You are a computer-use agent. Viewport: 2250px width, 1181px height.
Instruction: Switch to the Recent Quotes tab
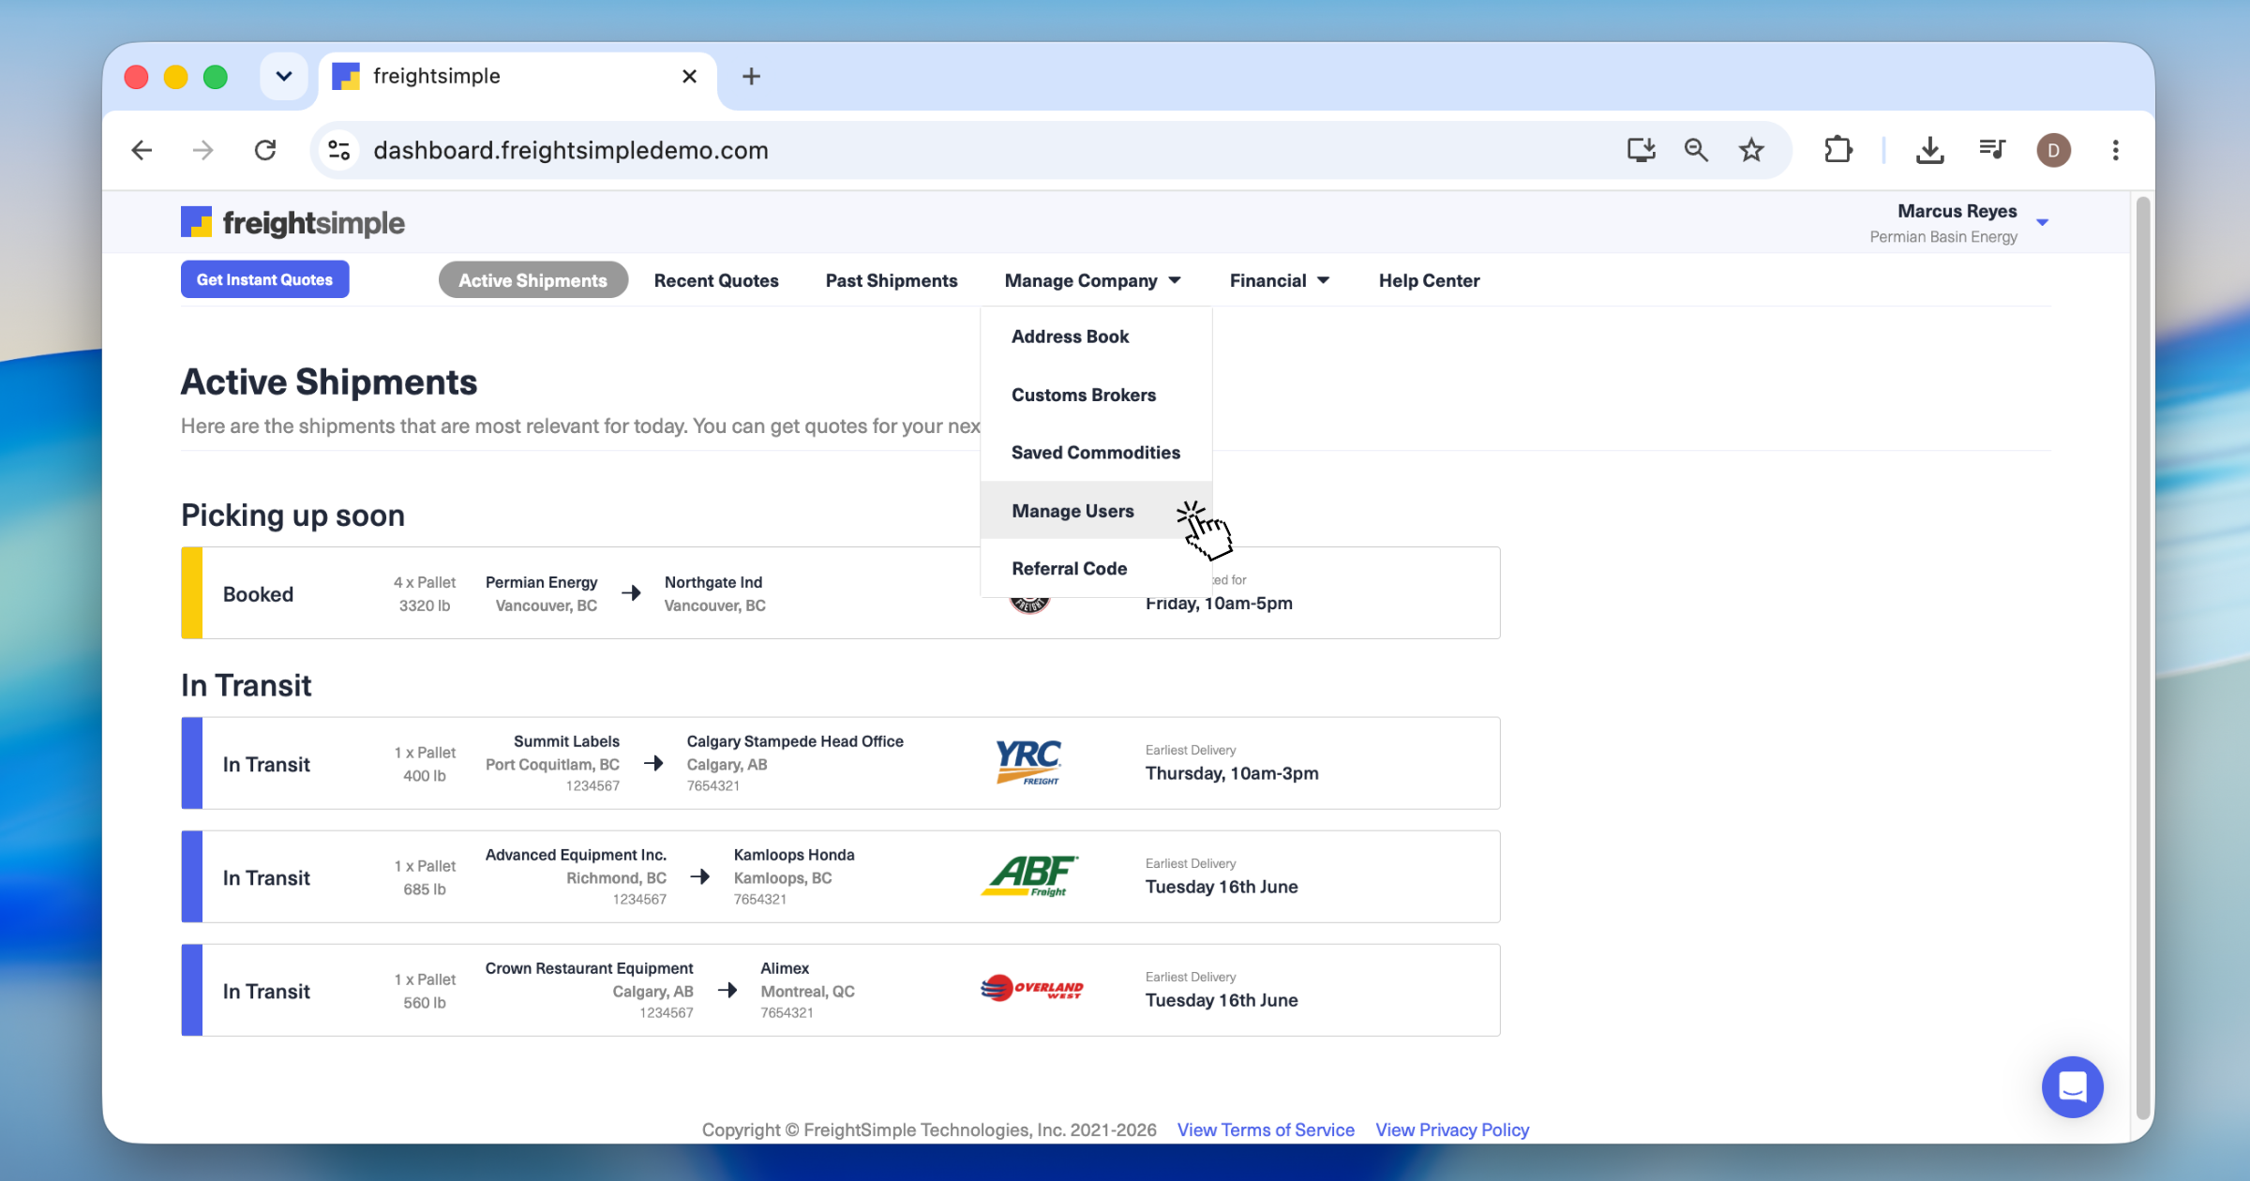(x=716, y=280)
